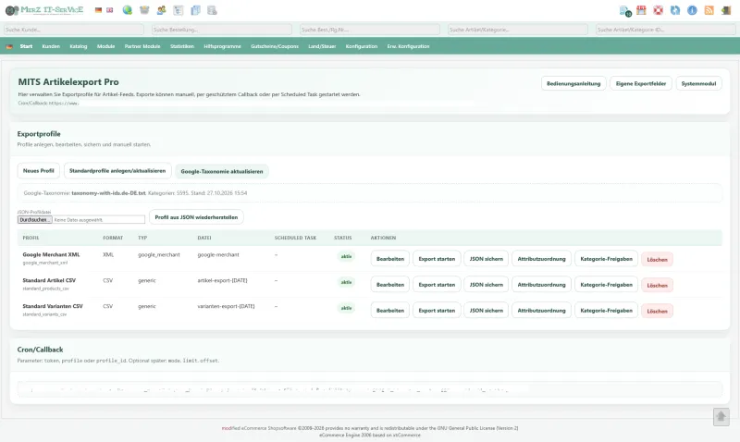740x442 pixels.
Task: Open Attributzuordnung for Standard Artikel CSV
Action: tap(541, 285)
